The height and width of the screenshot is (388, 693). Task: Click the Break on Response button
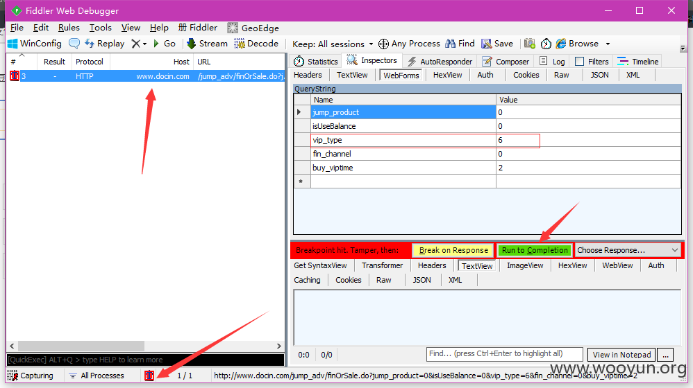pos(453,250)
